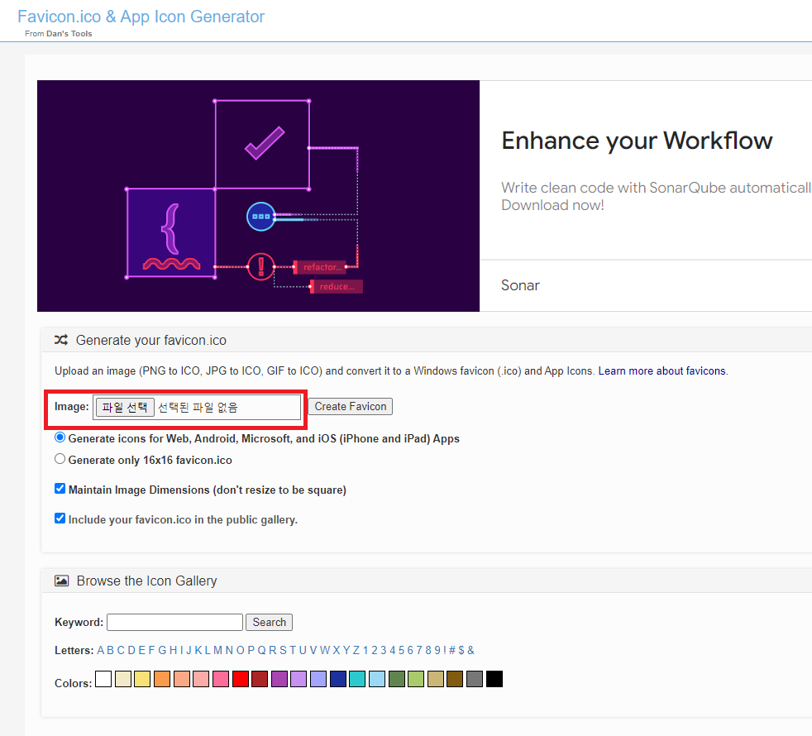This screenshot has width=812, height=736.
Task: Choose the white color swatch
Action: (x=103, y=678)
